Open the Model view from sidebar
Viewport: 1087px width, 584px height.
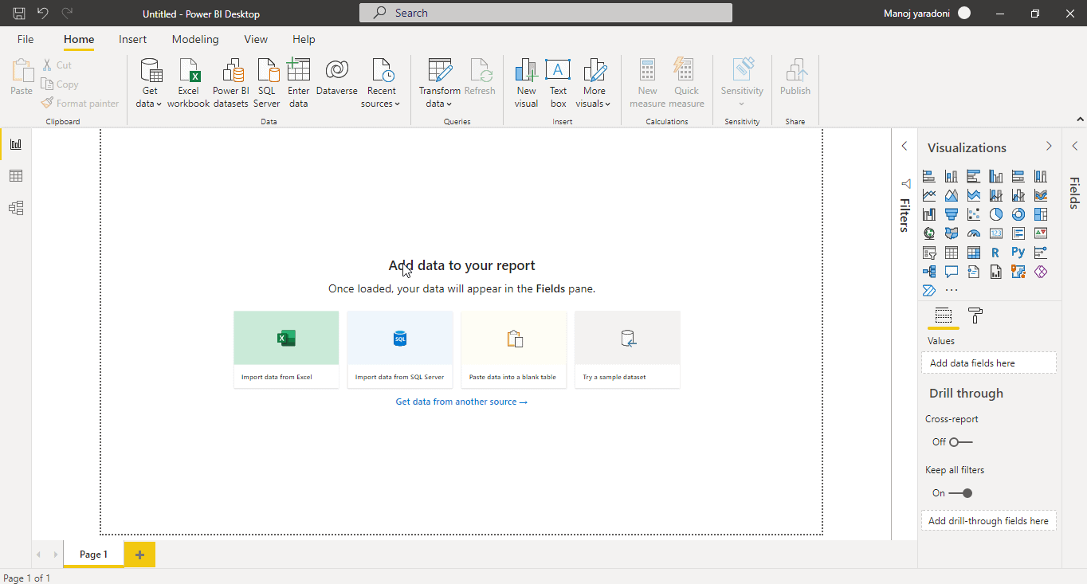(16, 208)
